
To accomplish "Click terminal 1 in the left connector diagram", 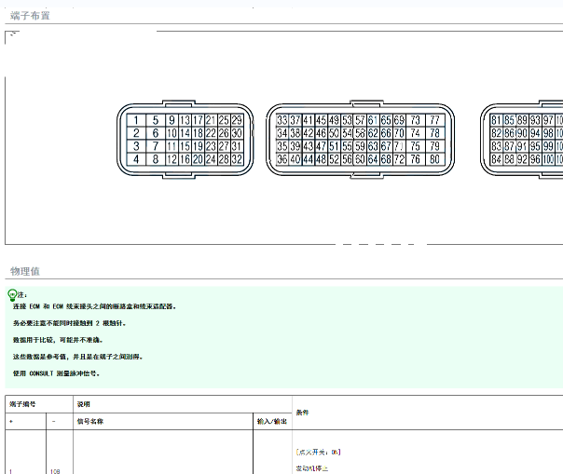I will [136, 120].
